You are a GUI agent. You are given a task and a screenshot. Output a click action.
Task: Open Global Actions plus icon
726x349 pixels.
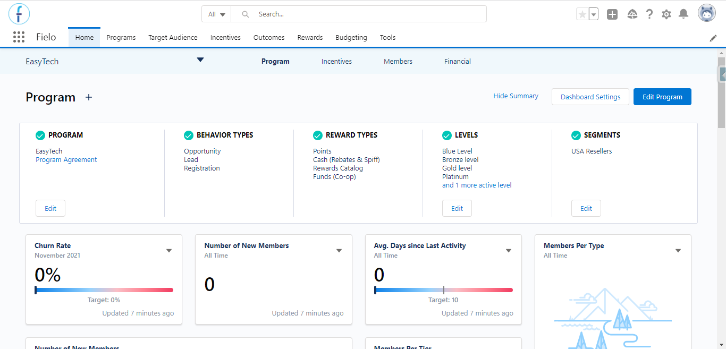(x=612, y=14)
